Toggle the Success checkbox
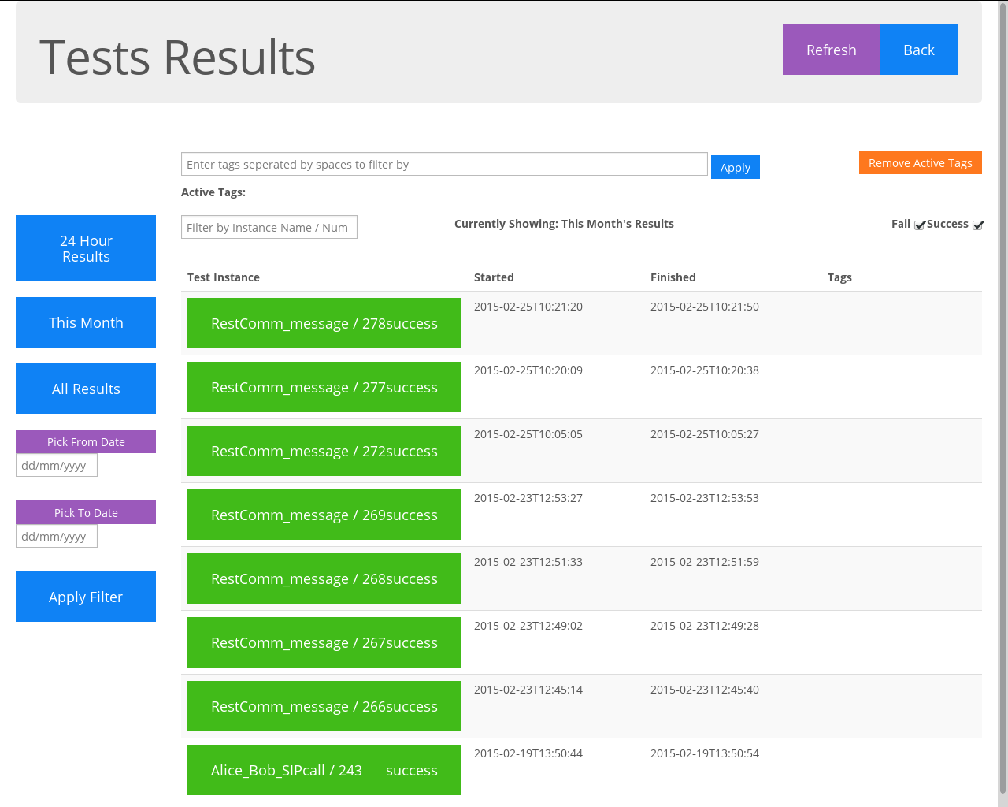 pos(978,225)
